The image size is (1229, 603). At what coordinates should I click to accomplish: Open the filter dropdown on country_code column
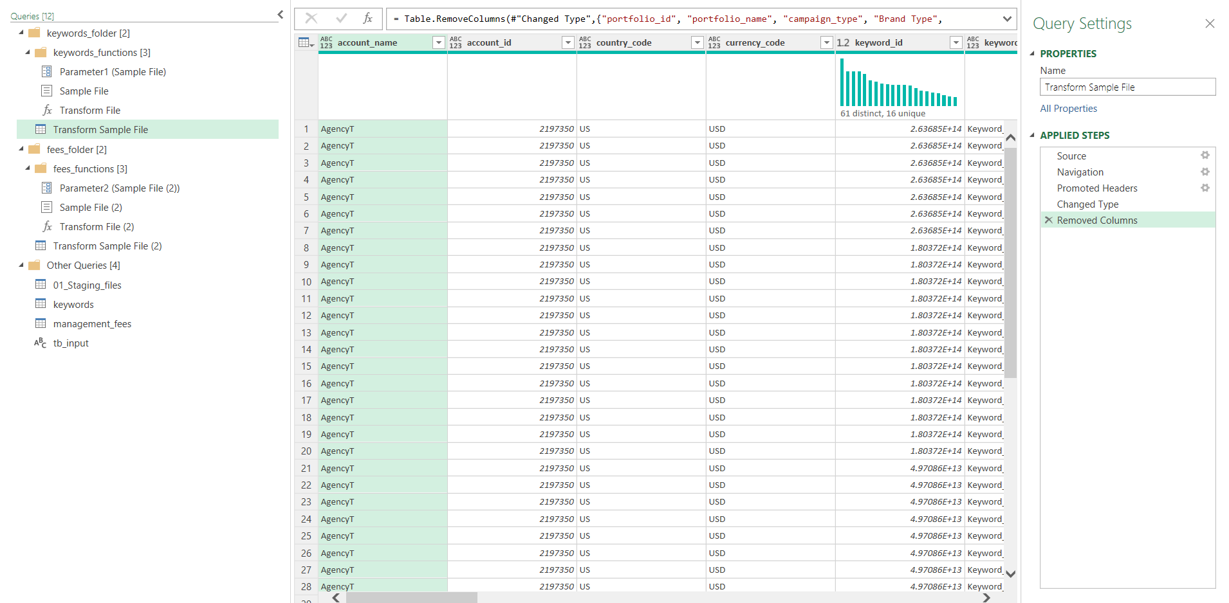pyautogui.click(x=697, y=42)
